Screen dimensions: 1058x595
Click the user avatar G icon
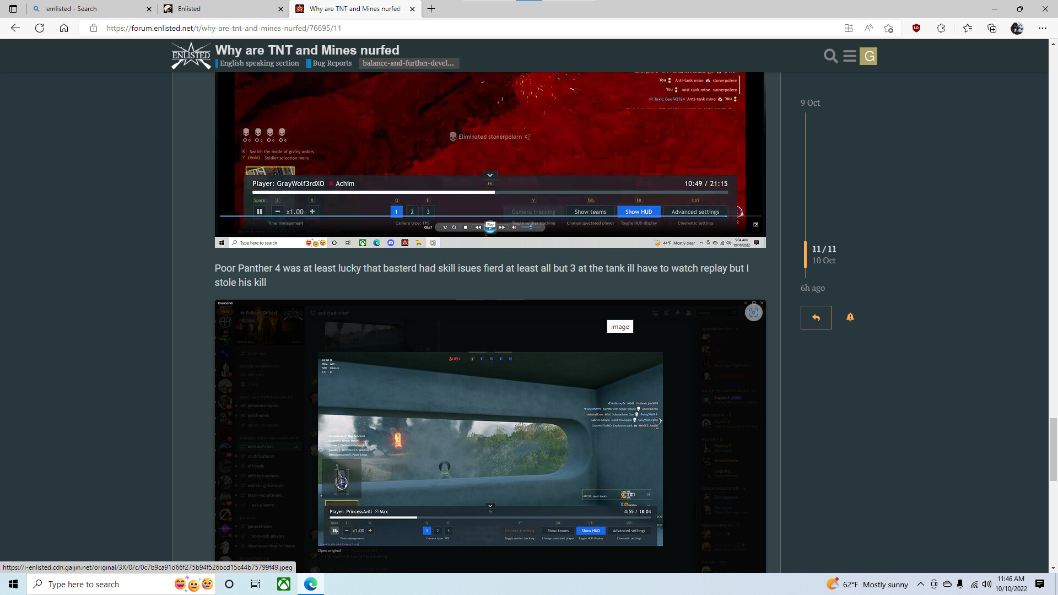click(x=868, y=56)
